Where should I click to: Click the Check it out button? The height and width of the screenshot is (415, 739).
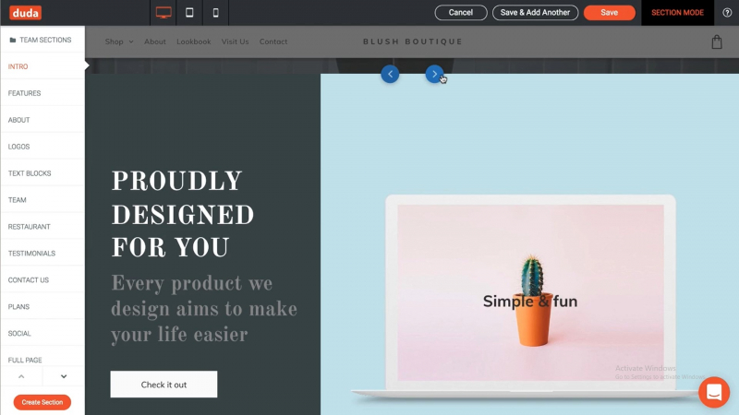click(x=164, y=385)
